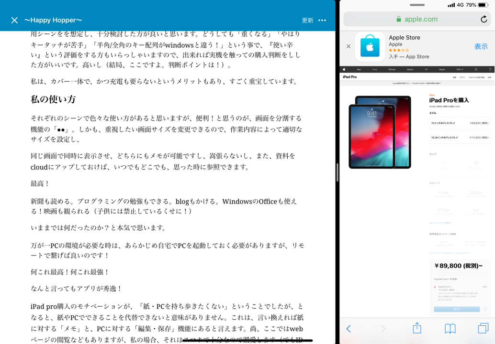Grab the split view divider handle
495x344 pixels.
coord(337,172)
